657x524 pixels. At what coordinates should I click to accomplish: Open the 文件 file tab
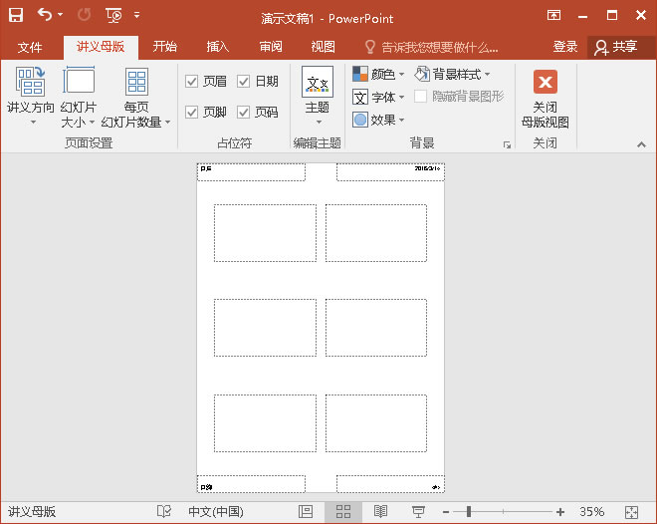[30, 47]
